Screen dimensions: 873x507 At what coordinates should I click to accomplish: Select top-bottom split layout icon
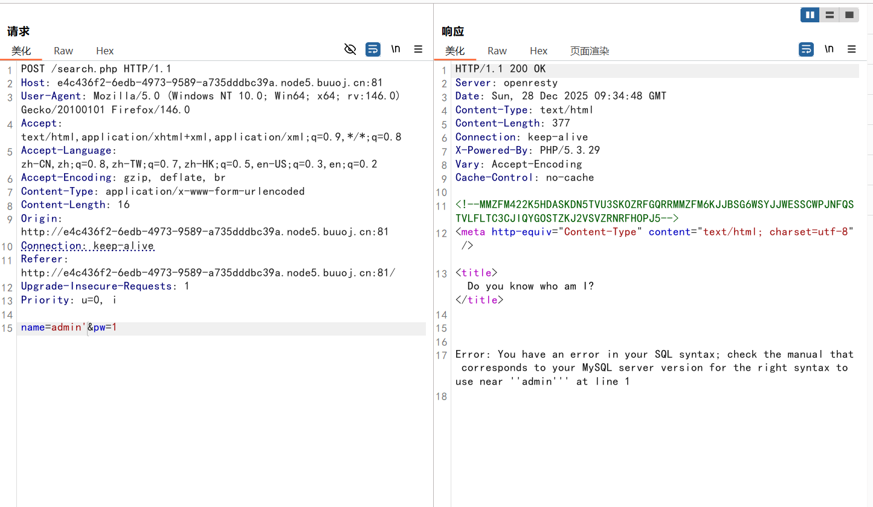tap(830, 15)
